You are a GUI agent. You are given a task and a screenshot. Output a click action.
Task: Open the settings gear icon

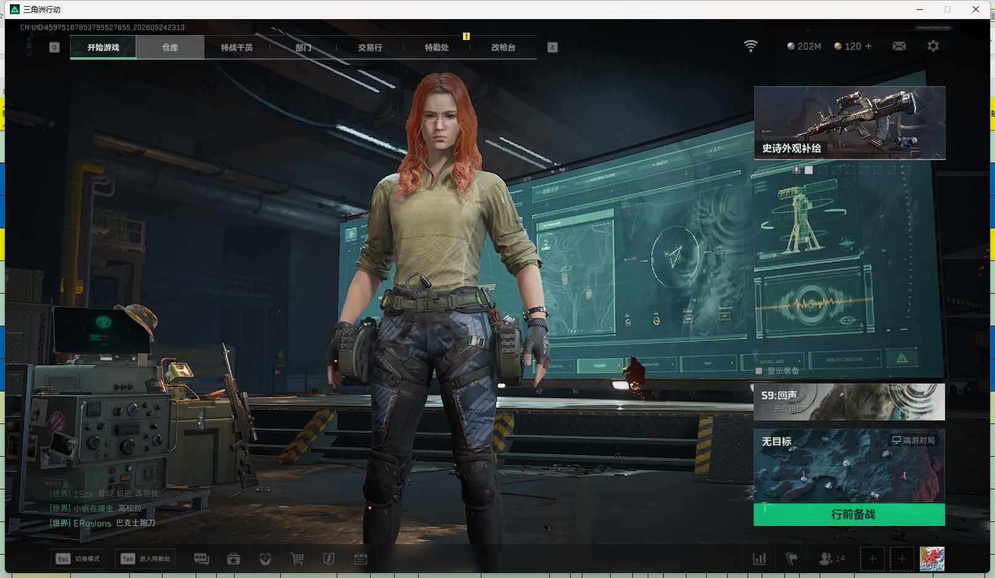point(933,46)
